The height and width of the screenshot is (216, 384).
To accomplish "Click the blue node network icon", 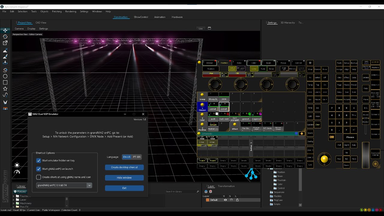I will [251, 174].
